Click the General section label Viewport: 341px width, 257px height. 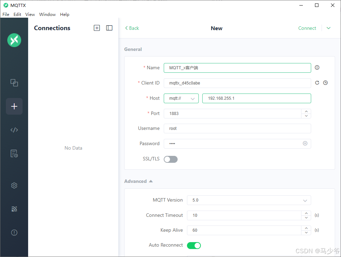[133, 49]
